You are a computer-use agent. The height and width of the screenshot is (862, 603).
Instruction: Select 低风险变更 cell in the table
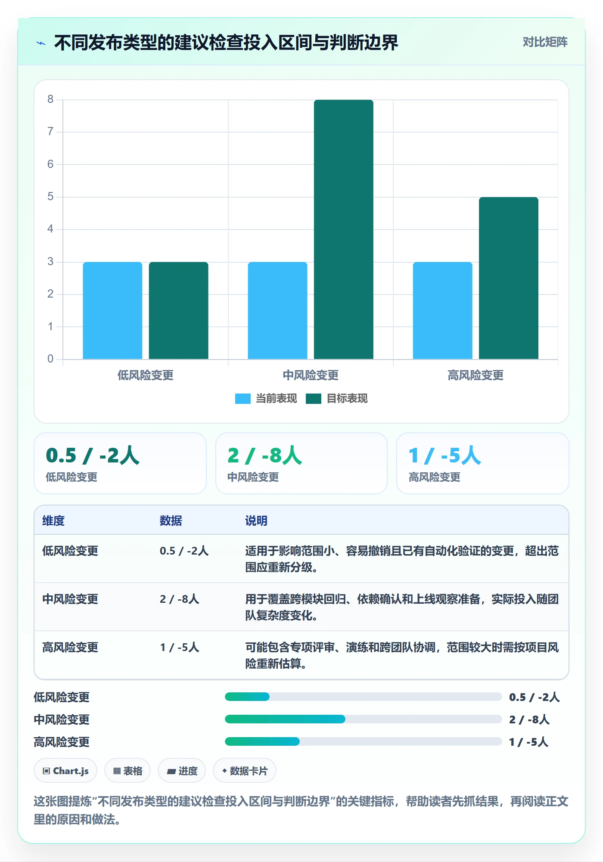pos(70,551)
